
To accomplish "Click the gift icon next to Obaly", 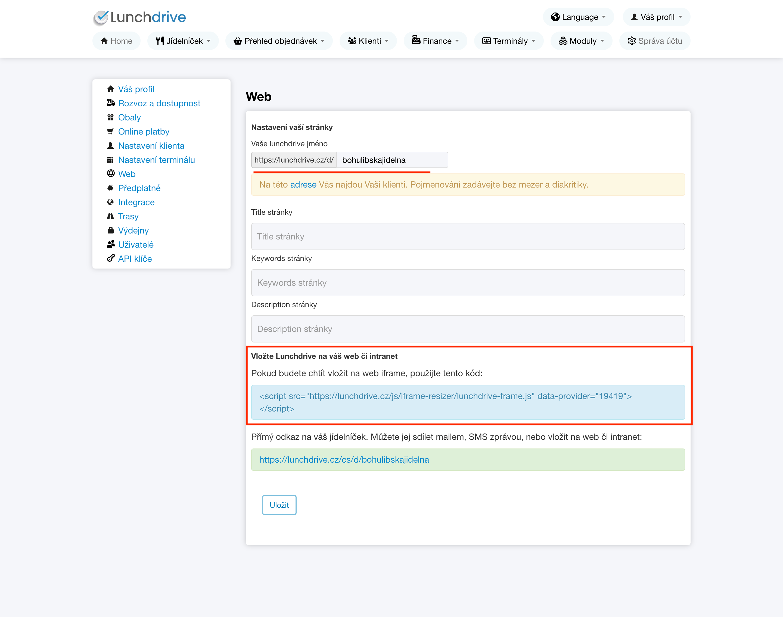I will click(x=111, y=117).
